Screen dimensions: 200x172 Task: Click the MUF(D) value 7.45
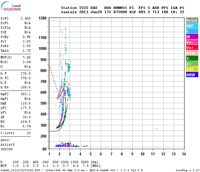tap(27, 57)
